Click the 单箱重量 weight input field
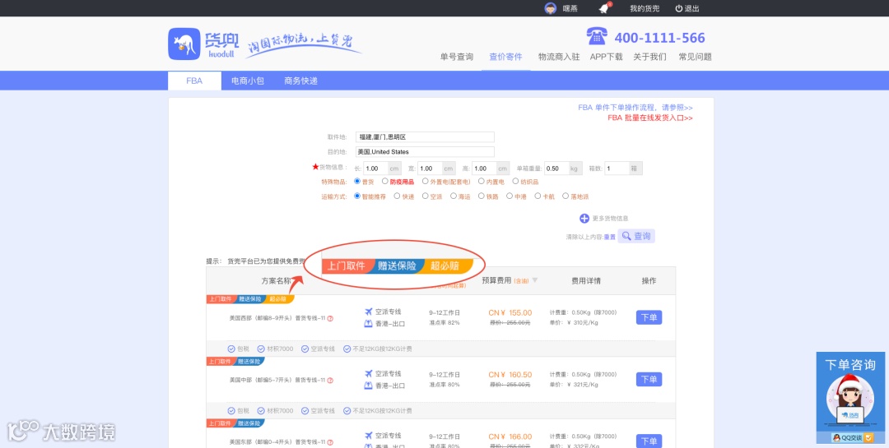This screenshot has width=889, height=448. pyautogui.click(x=556, y=169)
